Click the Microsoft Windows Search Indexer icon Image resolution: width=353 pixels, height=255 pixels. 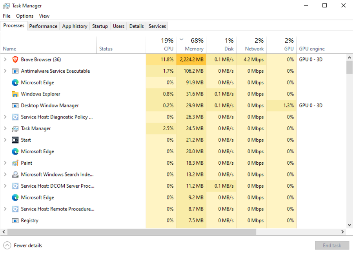pyautogui.click(x=15, y=174)
